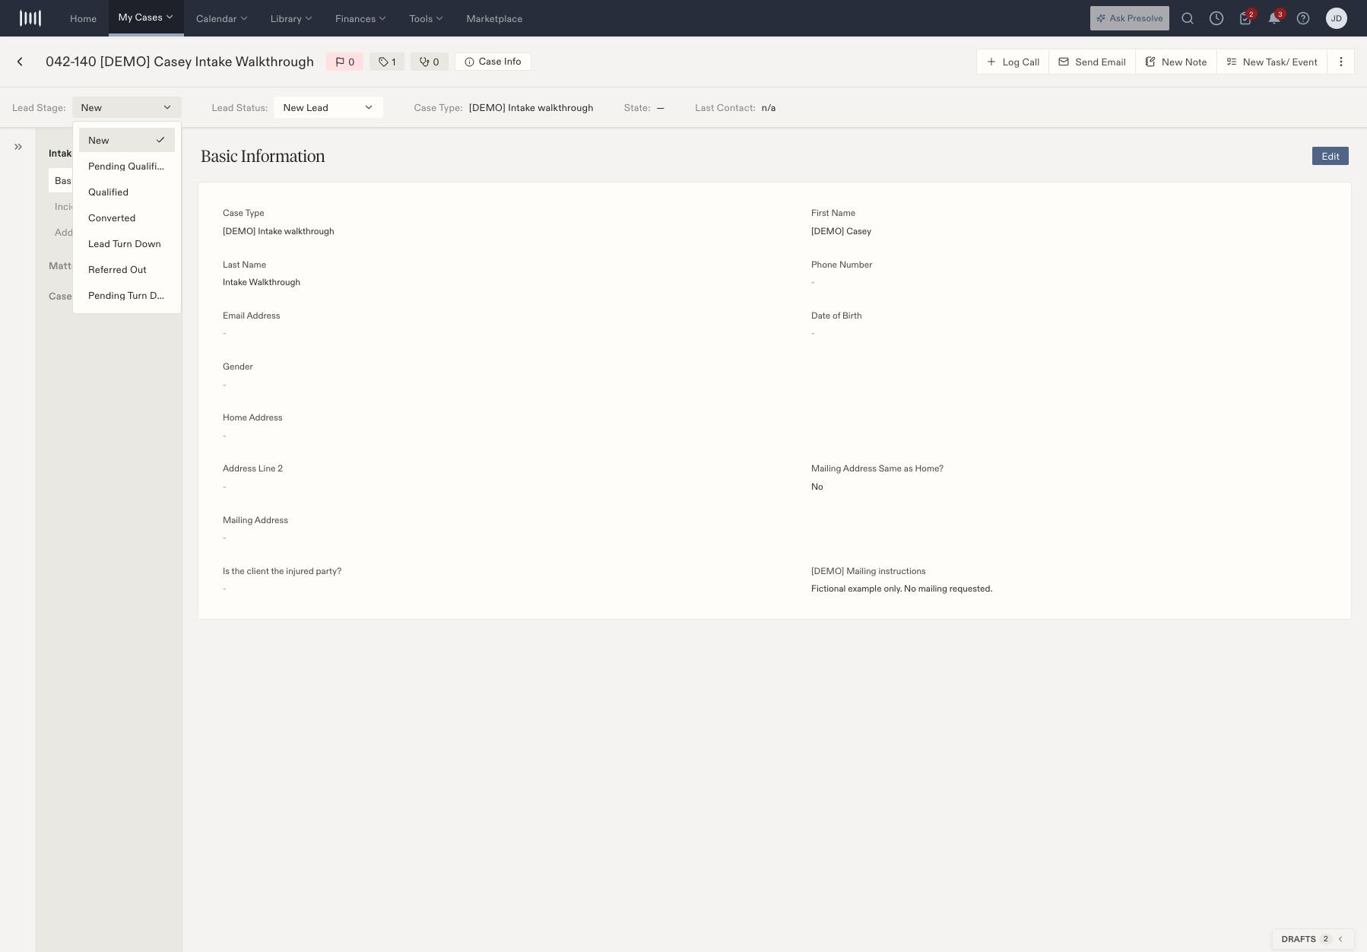Screen dimensions: 1367x952
Task: Expand the Library menu
Action: pyautogui.click(x=291, y=18)
